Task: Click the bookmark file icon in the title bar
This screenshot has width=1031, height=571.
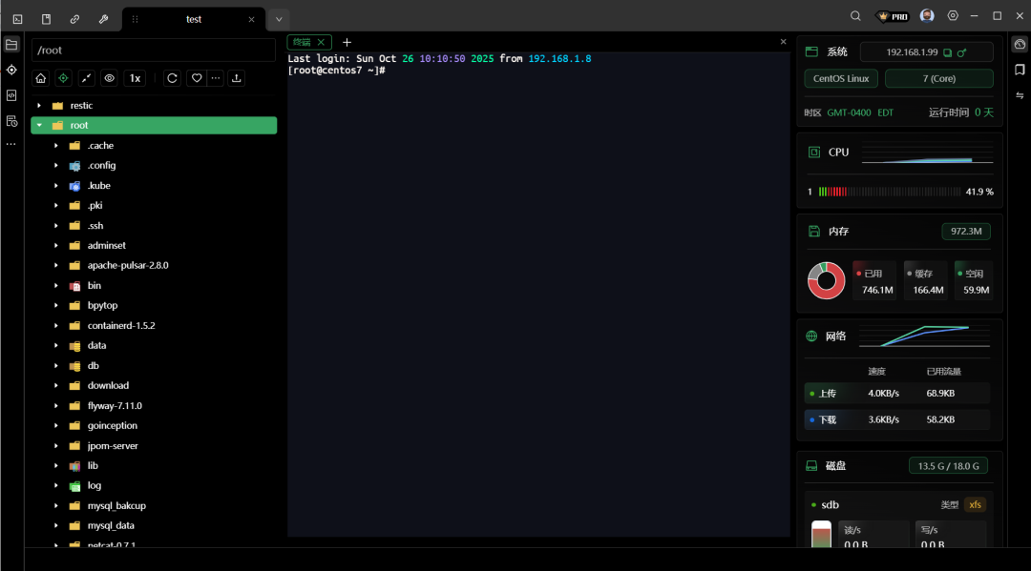Action: pos(46,19)
